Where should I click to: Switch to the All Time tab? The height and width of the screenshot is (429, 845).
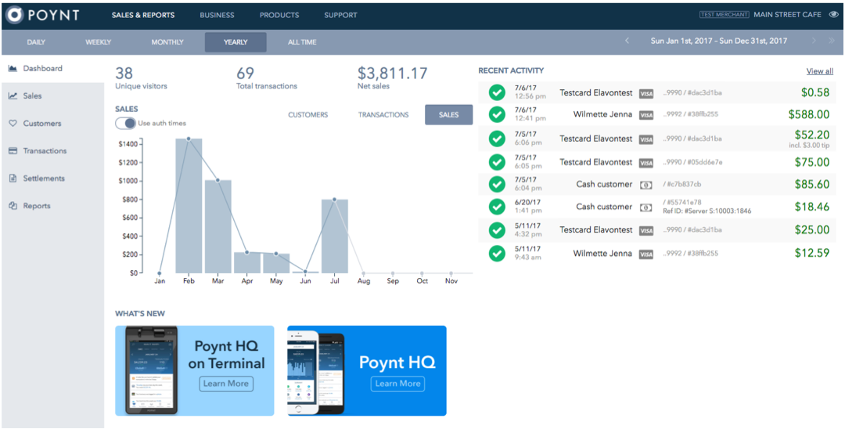(302, 42)
